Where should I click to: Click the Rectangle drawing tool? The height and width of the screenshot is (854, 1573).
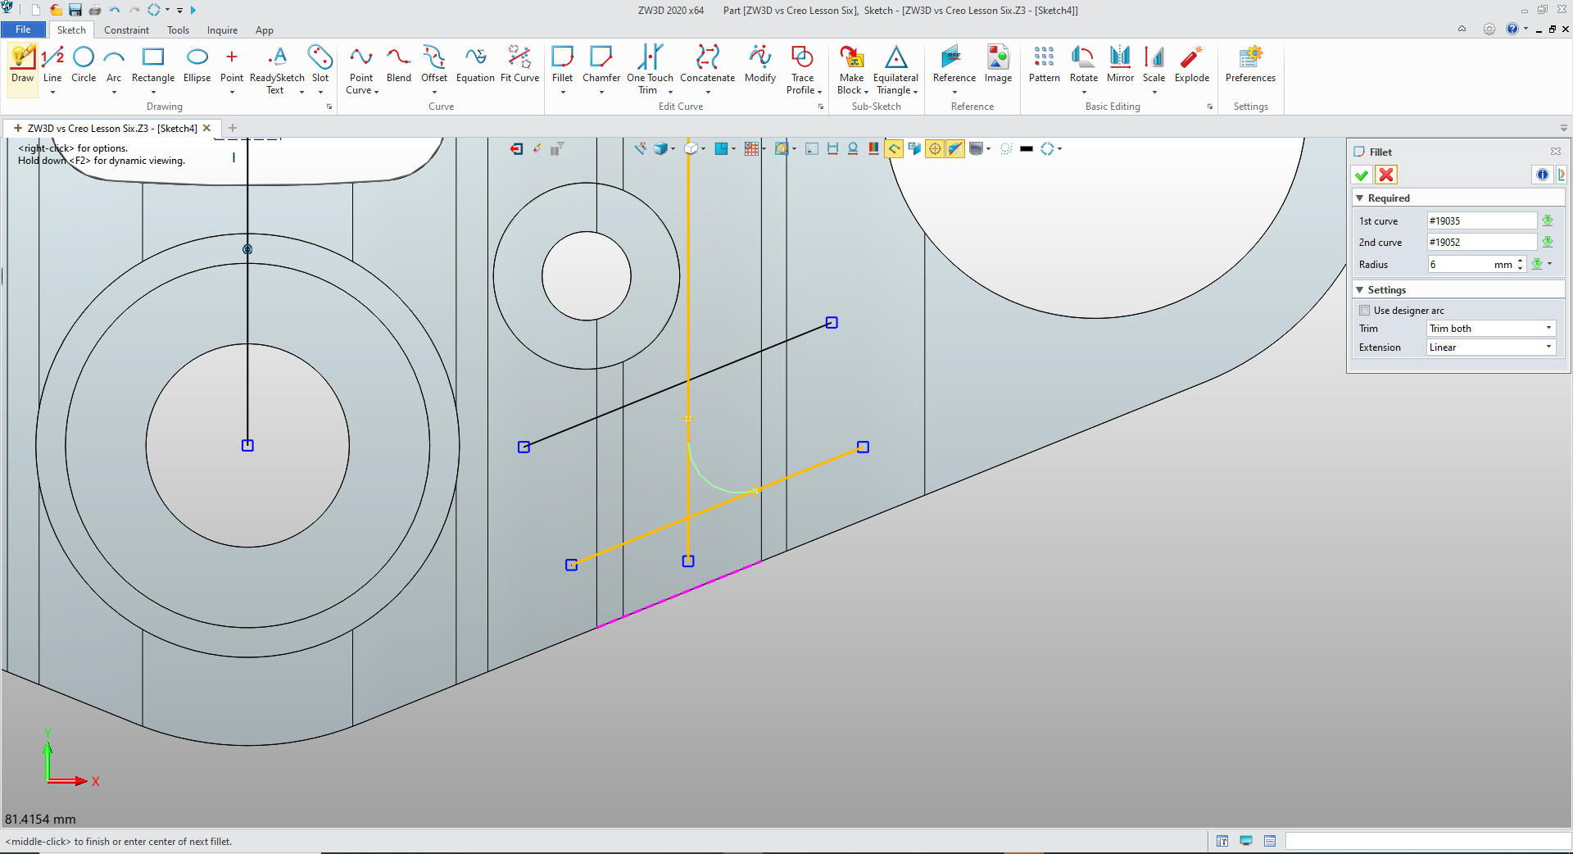(153, 65)
